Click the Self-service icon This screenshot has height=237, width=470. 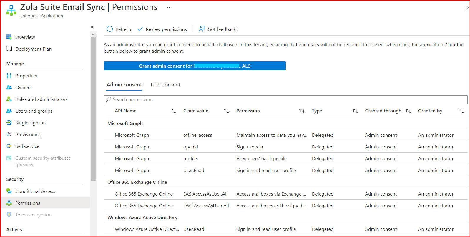point(9,146)
